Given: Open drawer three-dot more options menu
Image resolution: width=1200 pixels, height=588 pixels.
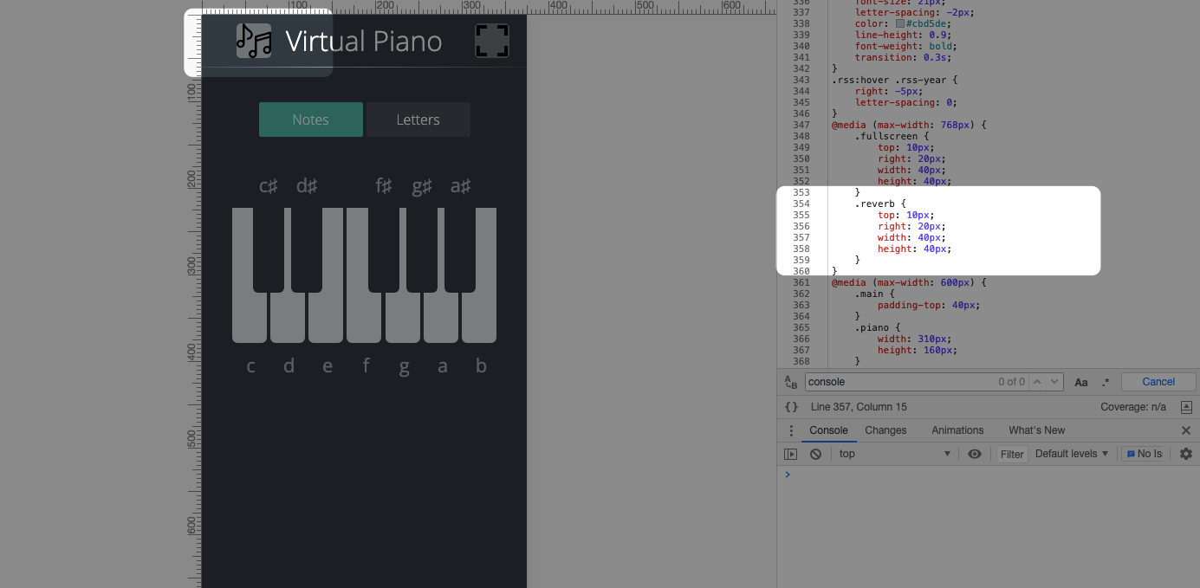Looking at the screenshot, I should click(x=790, y=430).
